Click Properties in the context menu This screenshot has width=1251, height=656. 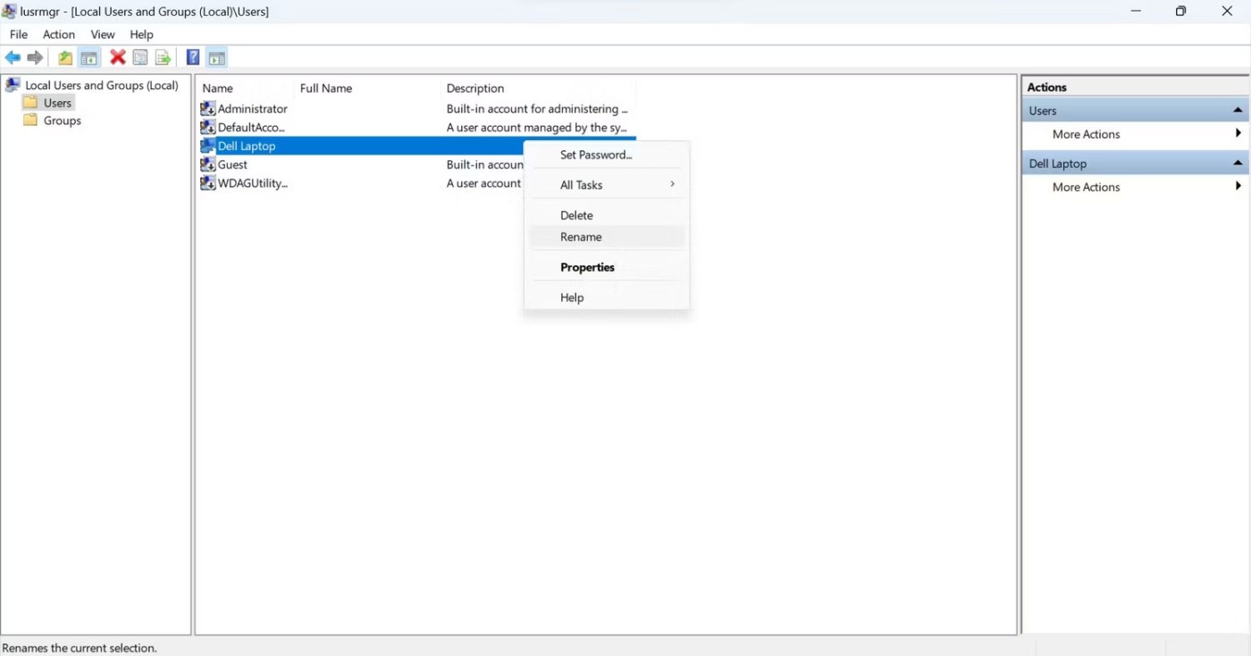(587, 267)
